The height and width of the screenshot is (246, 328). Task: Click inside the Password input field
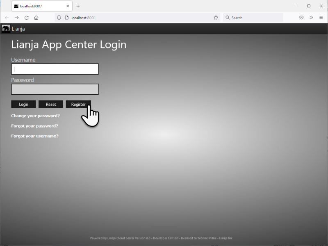click(55, 89)
